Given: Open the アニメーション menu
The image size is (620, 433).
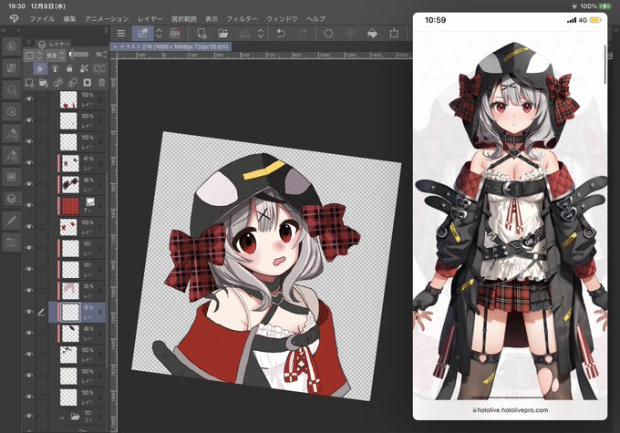Looking at the screenshot, I should pos(107,19).
